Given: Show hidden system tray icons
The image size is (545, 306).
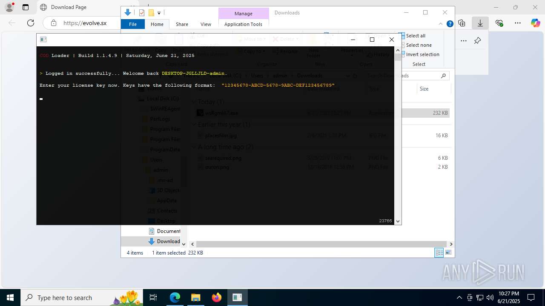Looking at the screenshot, I should (x=459, y=297).
